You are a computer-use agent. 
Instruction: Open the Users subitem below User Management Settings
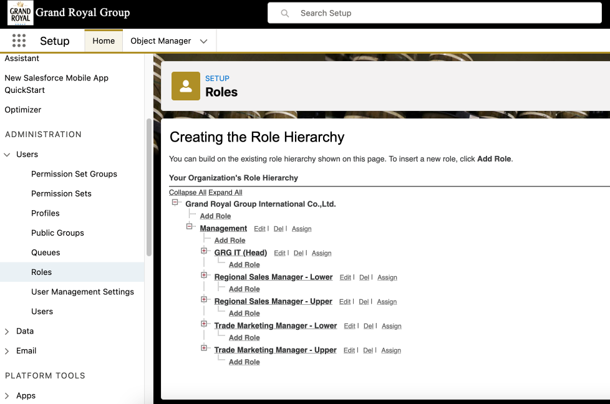42,312
